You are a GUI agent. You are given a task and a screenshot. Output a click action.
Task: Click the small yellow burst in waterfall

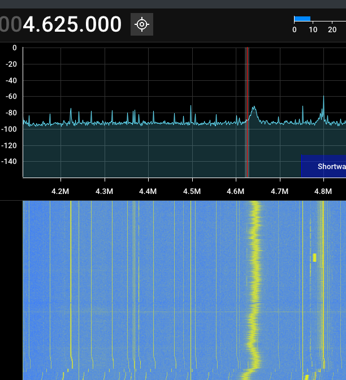pyautogui.click(x=314, y=257)
